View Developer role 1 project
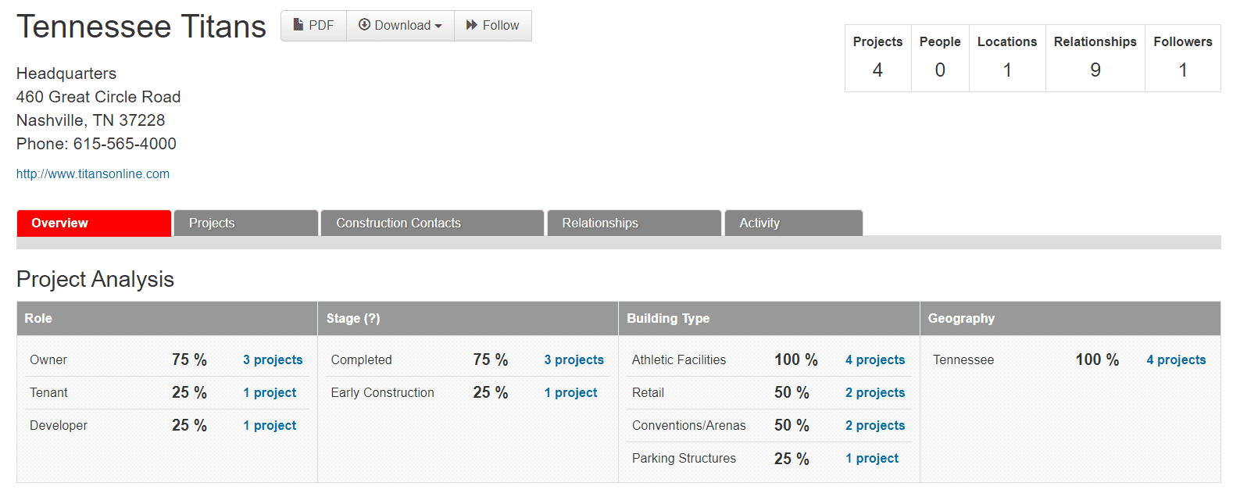 coord(270,425)
